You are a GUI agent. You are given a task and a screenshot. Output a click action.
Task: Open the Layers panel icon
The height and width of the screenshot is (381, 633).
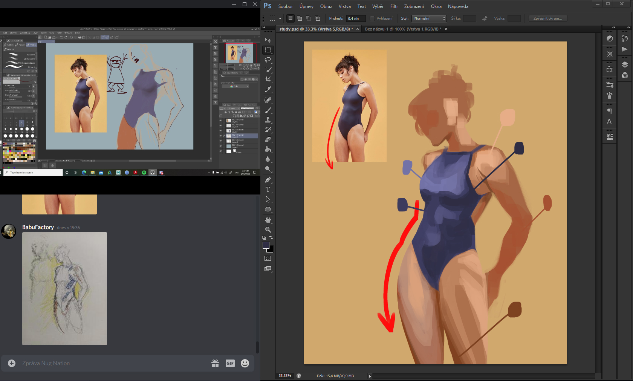[x=625, y=65]
